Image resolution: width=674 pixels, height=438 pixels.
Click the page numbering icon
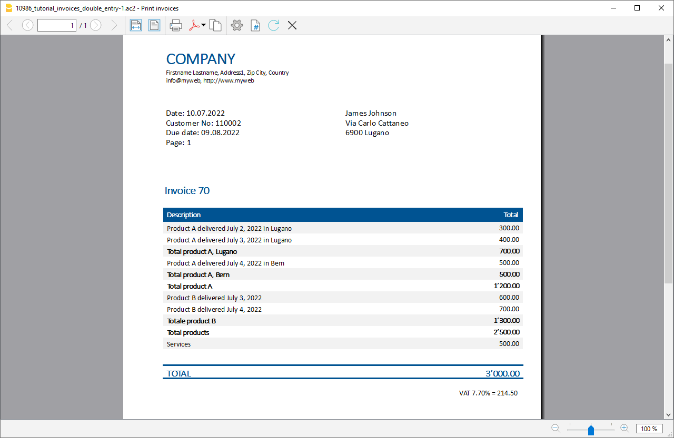[x=255, y=25]
